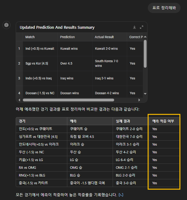Click the ChatGPT logo avatar icon
Viewport: 187px width, 200px height.
click(x=6, y=25)
